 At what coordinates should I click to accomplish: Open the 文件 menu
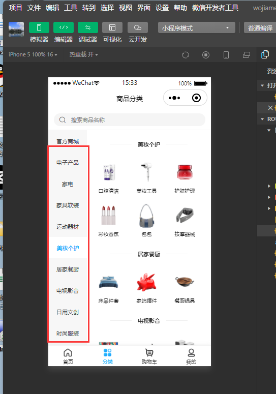click(x=34, y=8)
